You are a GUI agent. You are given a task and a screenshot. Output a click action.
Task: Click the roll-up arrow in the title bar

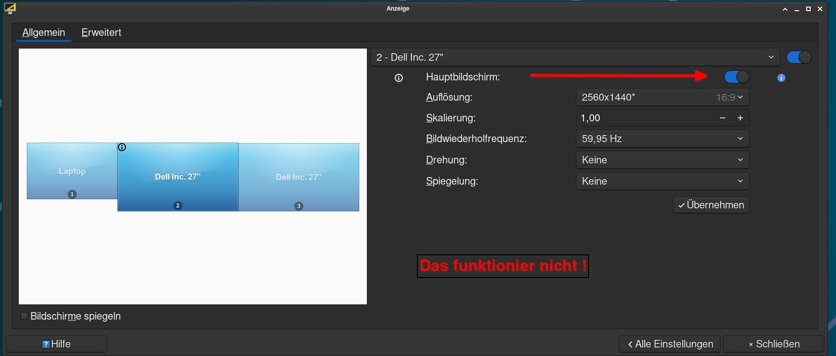785,9
